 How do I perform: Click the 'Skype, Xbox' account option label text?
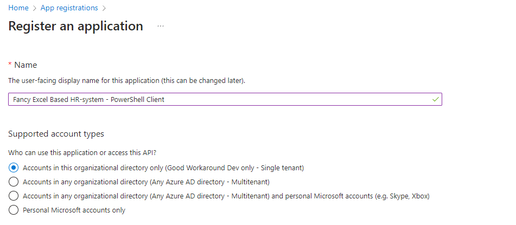pos(226,196)
